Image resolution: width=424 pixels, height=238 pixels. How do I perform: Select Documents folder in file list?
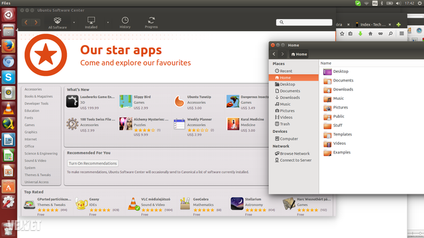[x=339, y=81]
